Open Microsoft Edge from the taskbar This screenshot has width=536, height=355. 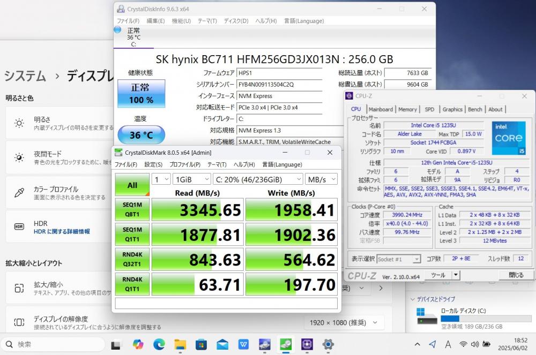[159, 345]
